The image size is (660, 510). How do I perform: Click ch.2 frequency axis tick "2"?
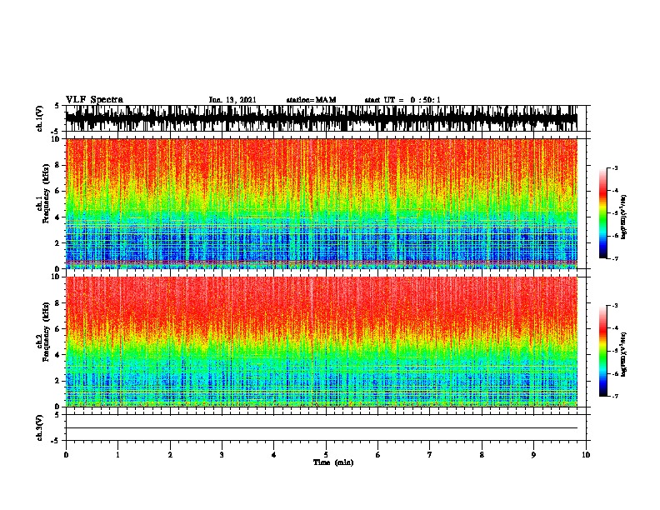pos(57,381)
